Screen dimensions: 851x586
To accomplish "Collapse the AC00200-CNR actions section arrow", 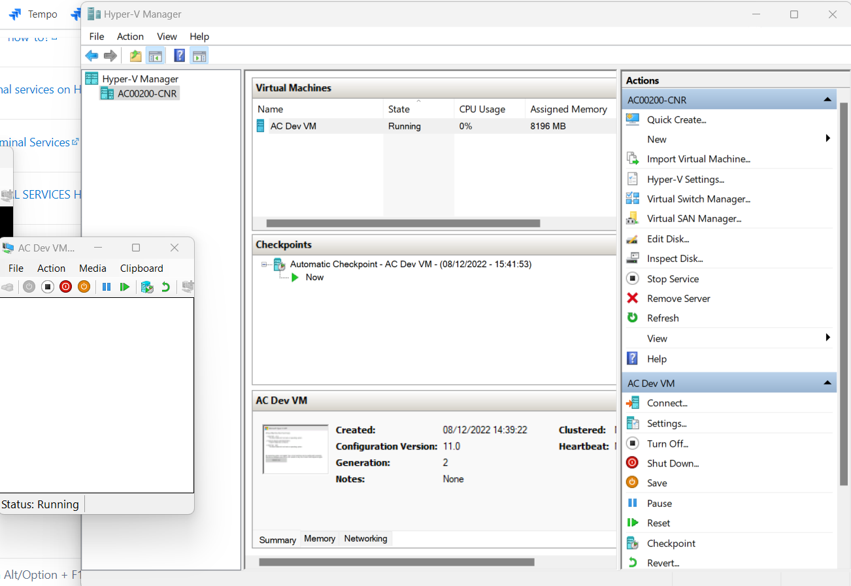I will [827, 100].
